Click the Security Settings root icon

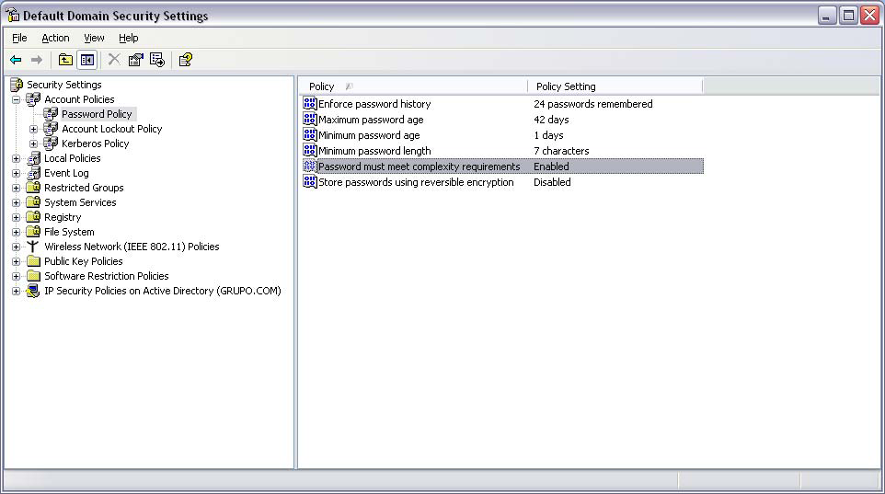pos(17,85)
